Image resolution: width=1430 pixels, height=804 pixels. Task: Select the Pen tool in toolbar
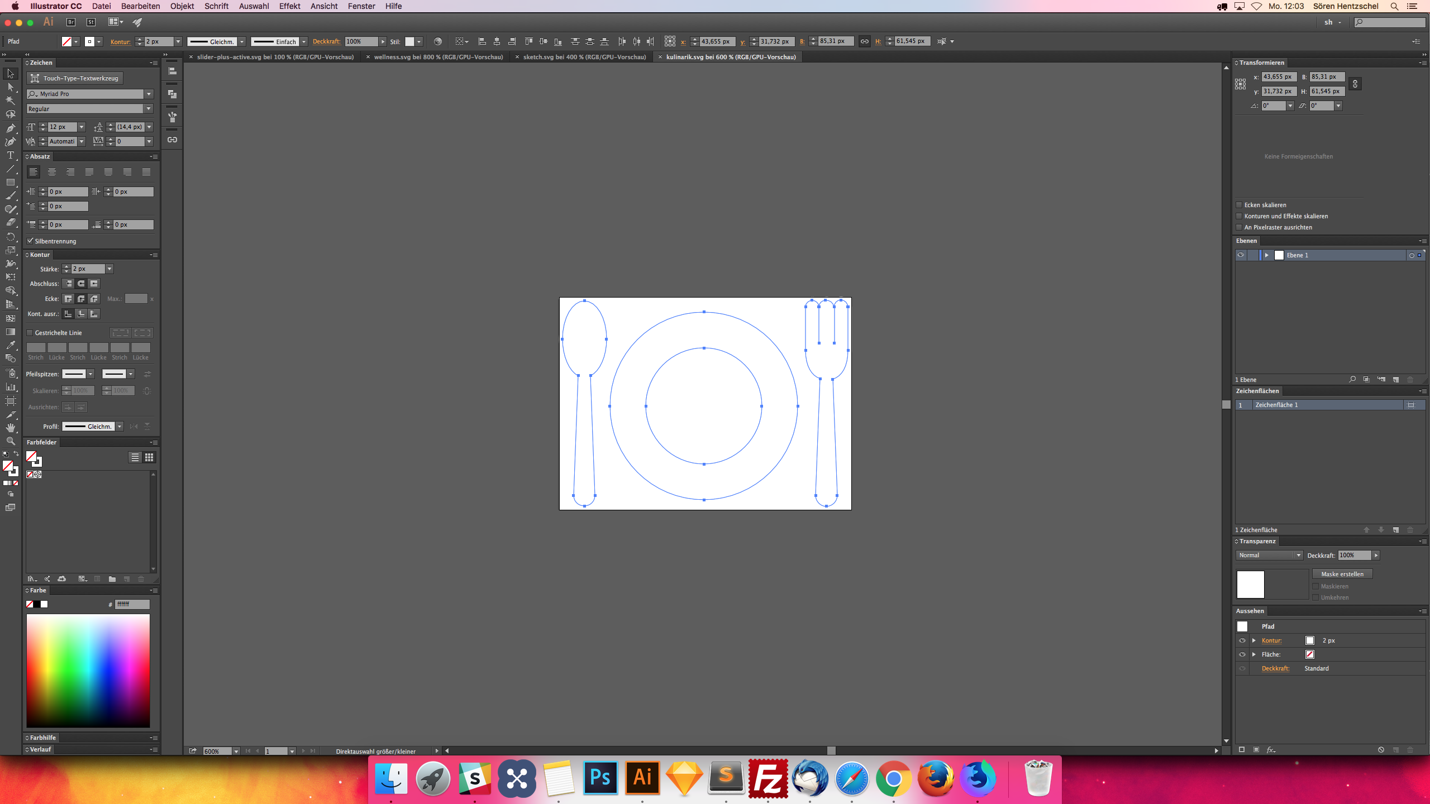click(x=10, y=128)
